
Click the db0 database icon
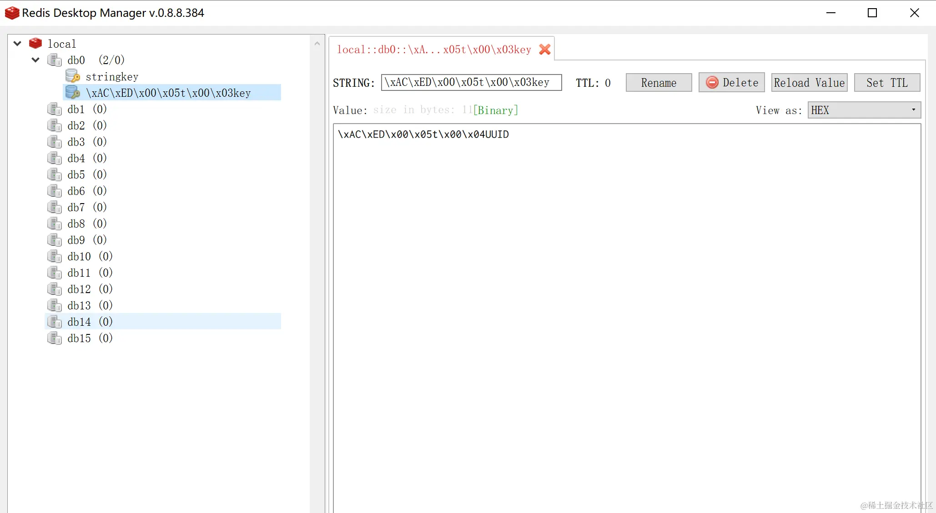click(55, 60)
